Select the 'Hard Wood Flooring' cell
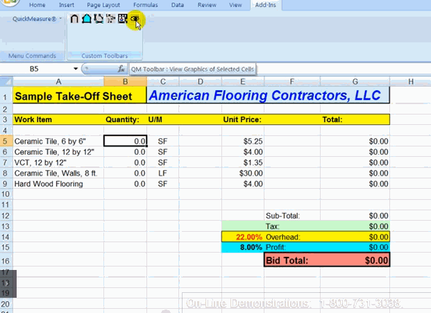Image resolution: width=431 pixels, height=313 pixels. (x=58, y=184)
